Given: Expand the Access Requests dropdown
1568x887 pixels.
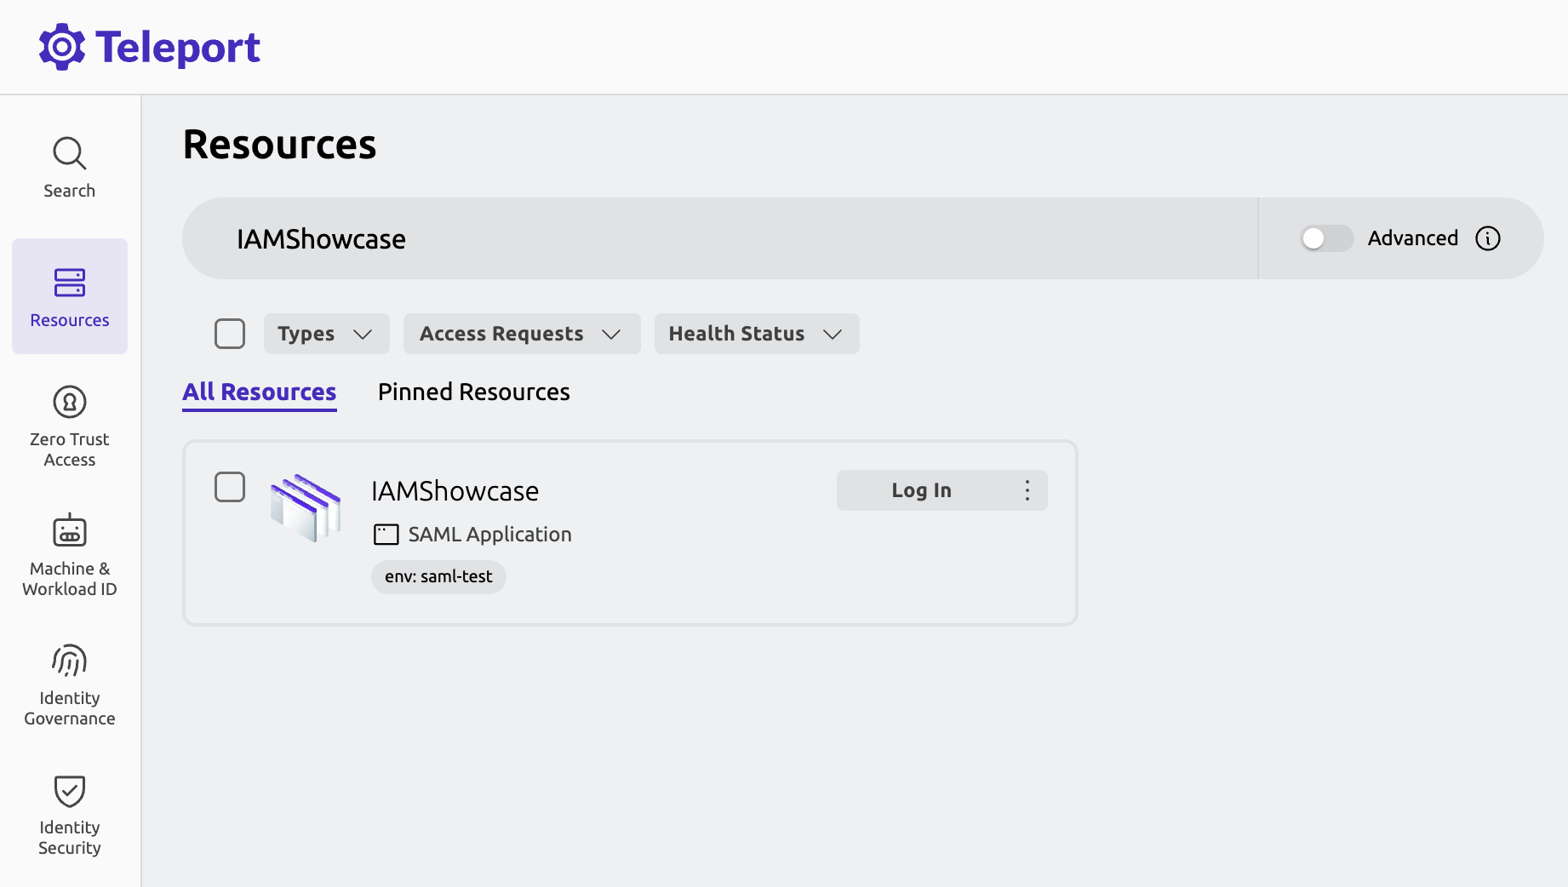Looking at the screenshot, I should 521,334.
